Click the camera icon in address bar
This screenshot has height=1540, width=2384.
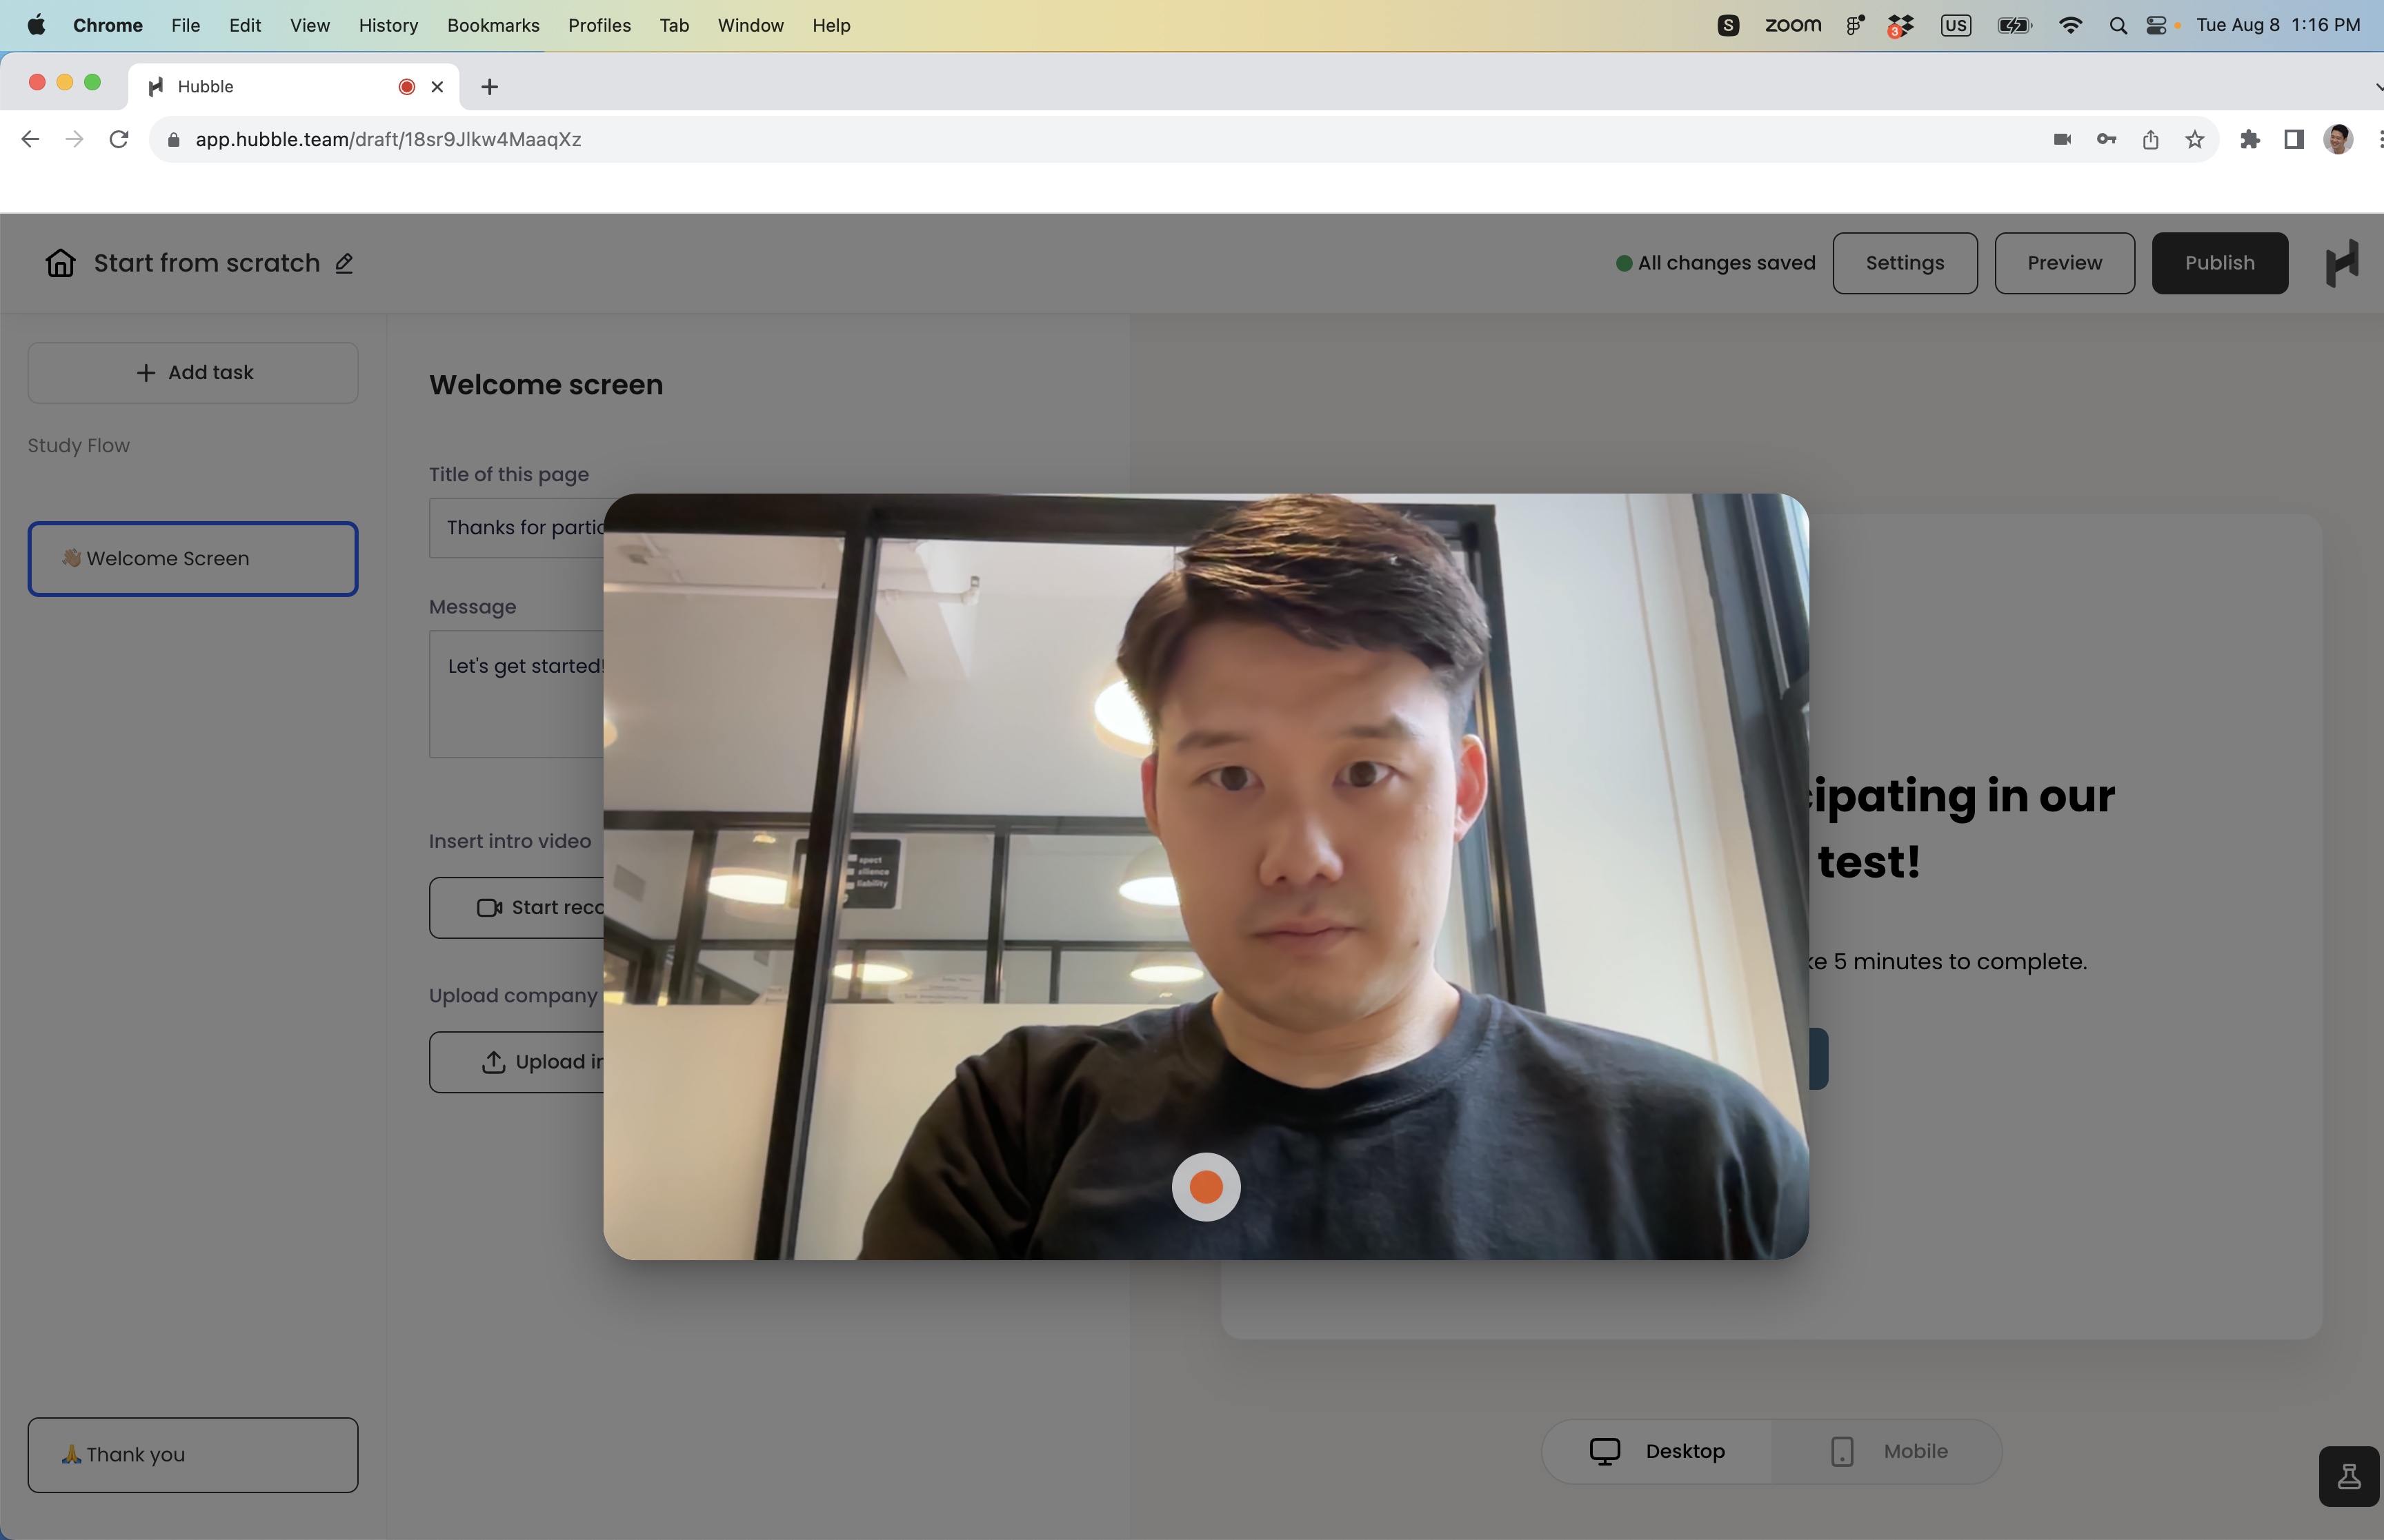(2062, 139)
